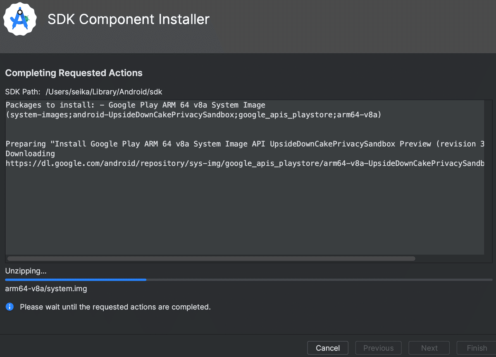
Task: Click the 'Downloading' log line
Action: [30, 154]
